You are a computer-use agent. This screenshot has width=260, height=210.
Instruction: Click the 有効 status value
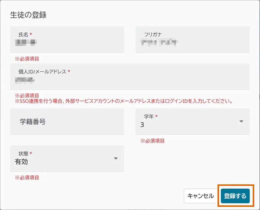tap(21, 162)
